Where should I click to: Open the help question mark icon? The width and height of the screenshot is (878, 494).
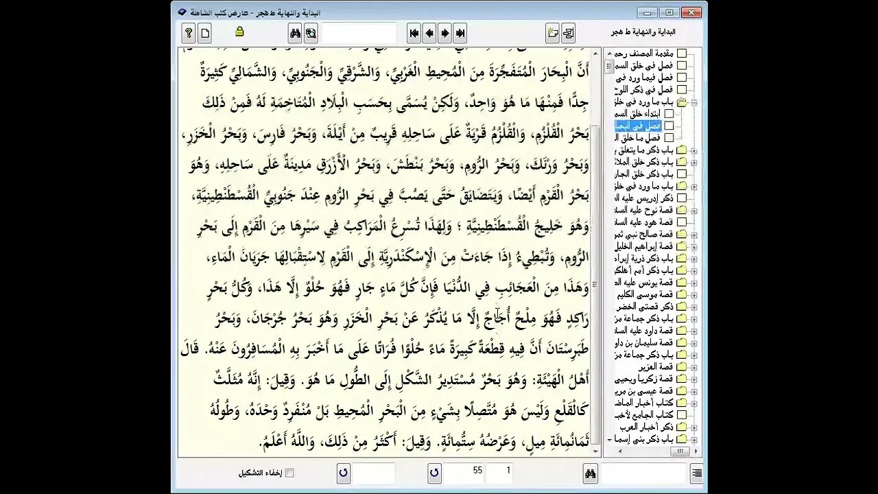pos(189,32)
